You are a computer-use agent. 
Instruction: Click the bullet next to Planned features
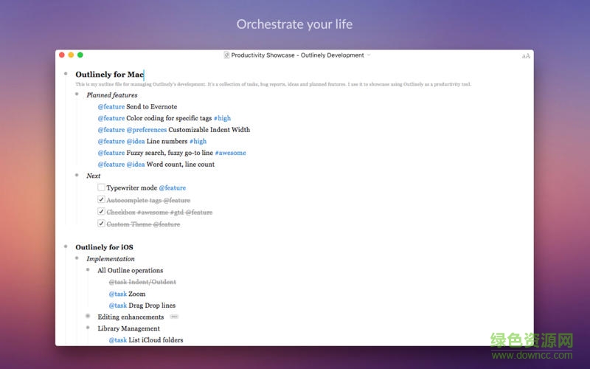coord(77,94)
